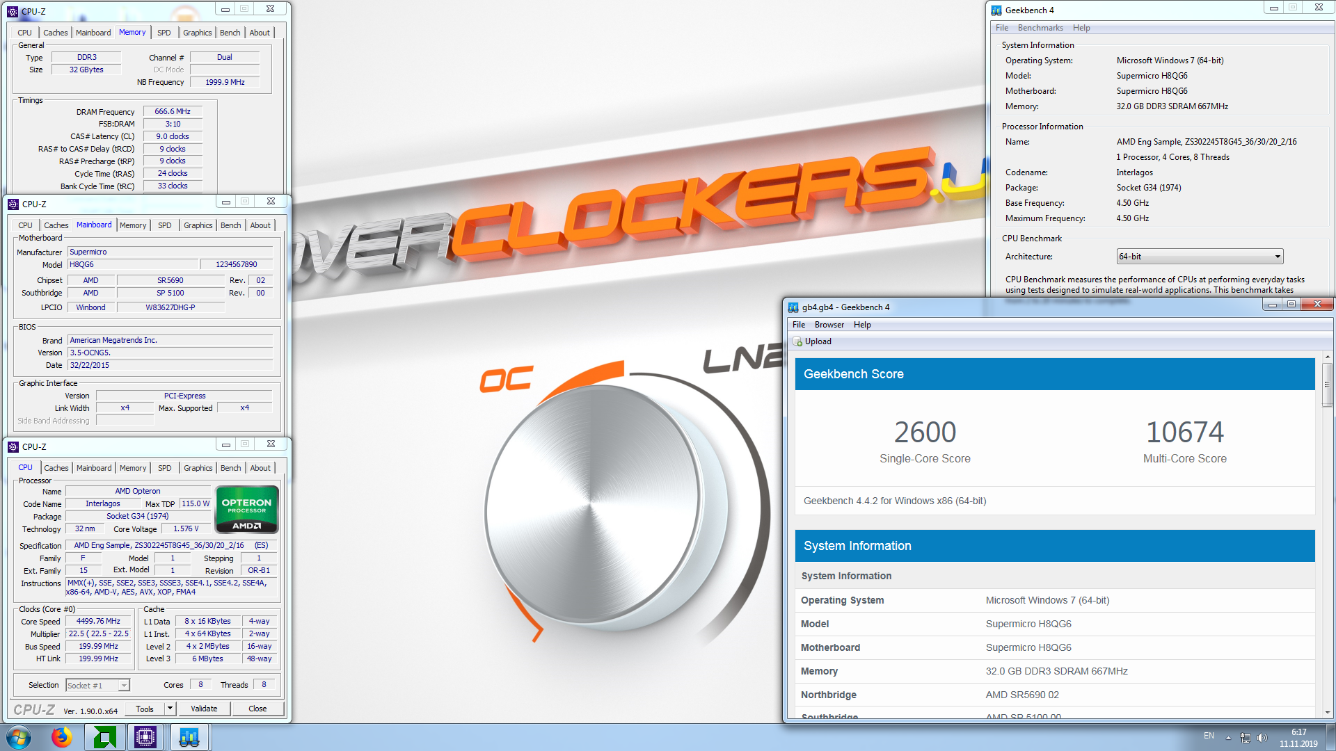Click the Tools button in CPU-Z
This screenshot has width=1336, height=751.
(x=145, y=709)
